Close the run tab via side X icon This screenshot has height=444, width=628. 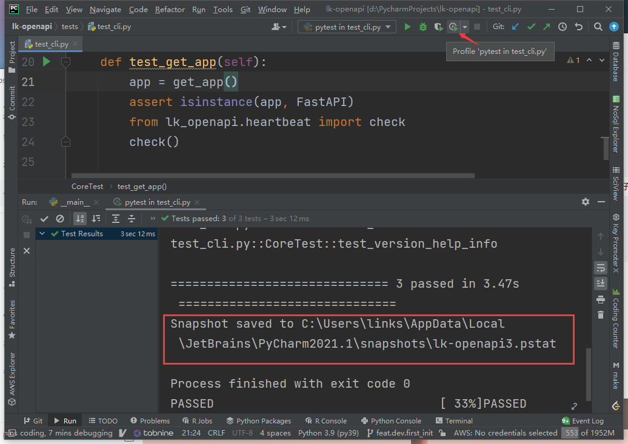point(27,251)
